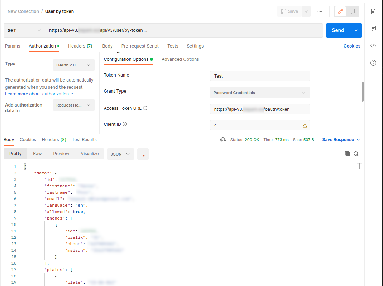Select the Advanced Options tab
The image size is (383, 286).
(180, 59)
